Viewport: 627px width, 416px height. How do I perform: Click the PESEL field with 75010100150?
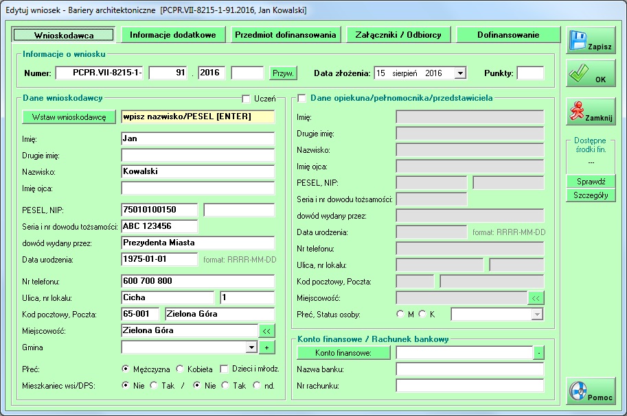click(x=159, y=210)
